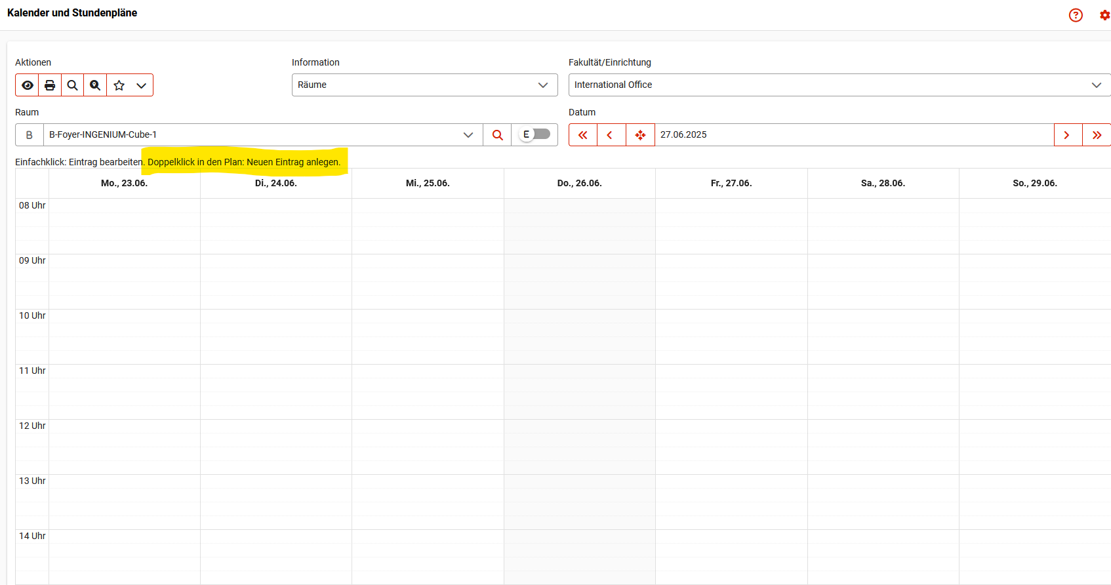Image resolution: width=1111 pixels, height=585 pixels.
Task: Click the Fakultät/Einrichtung label
Action: [610, 62]
